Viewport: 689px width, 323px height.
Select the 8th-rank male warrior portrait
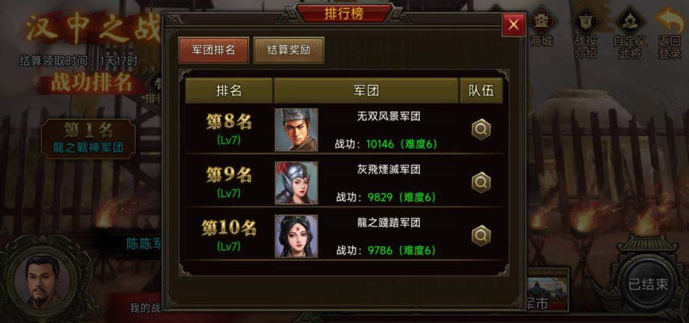(296, 130)
